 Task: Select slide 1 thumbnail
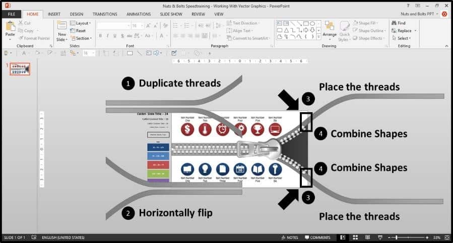click(20, 69)
